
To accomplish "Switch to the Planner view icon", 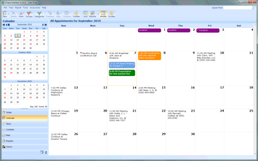I will [92, 14].
